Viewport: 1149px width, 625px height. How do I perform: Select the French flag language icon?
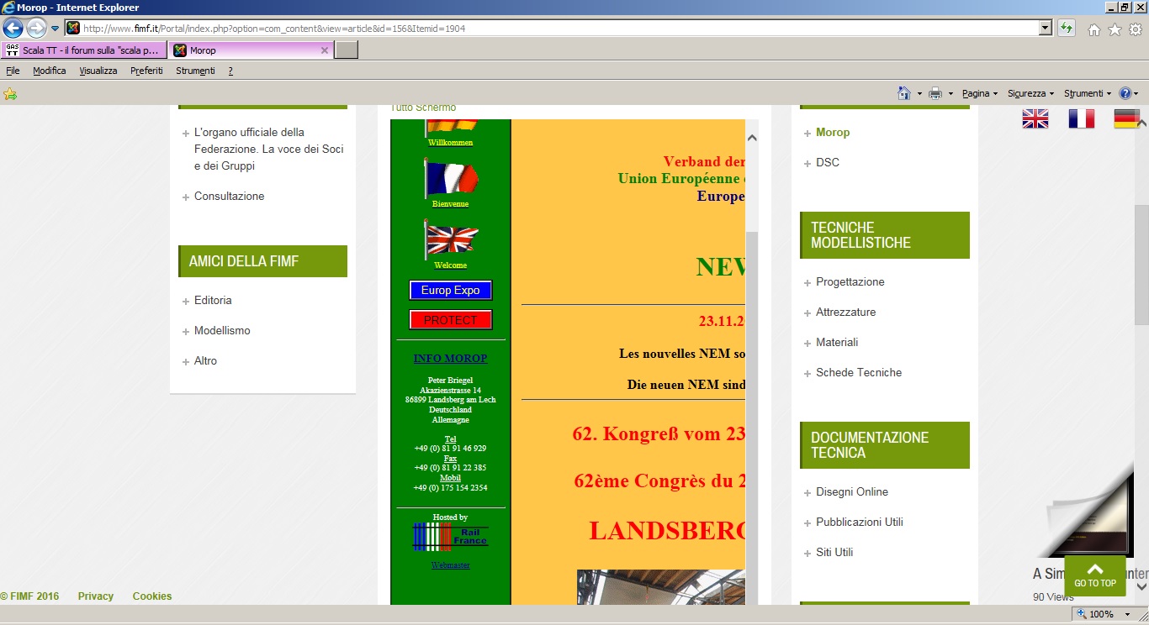click(1082, 118)
